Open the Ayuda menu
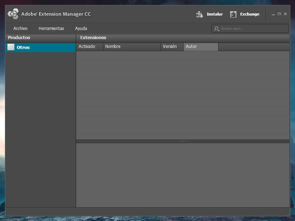 pyautogui.click(x=81, y=29)
